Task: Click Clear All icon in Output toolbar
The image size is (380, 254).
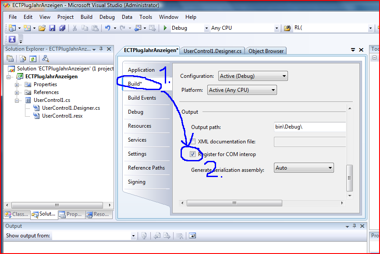Action: tap(180, 235)
